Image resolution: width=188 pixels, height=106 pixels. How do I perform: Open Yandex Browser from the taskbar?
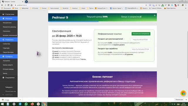coord(38,104)
